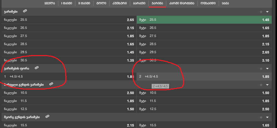Select the მეტი 11.5 bet

click(204, 101)
